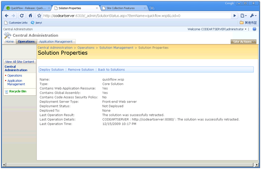
Task: Click the Not Deployed status value
Action: [x=113, y=106]
